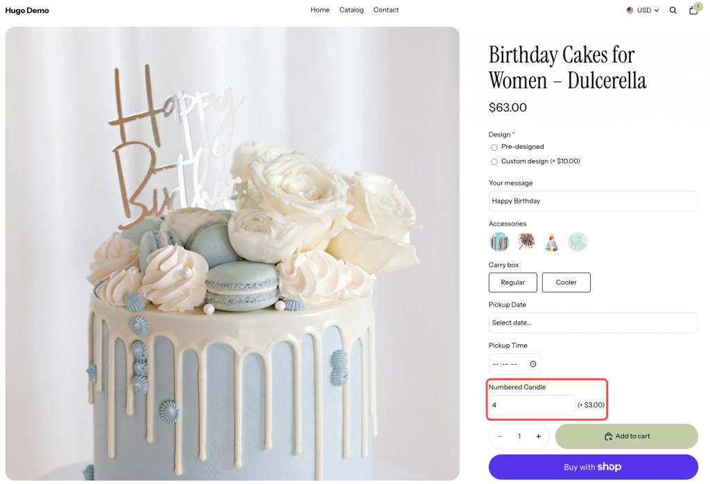Click the Add to cart button
Image resolution: width=710 pixels, height=484 pixels.
tap(626, 436)
